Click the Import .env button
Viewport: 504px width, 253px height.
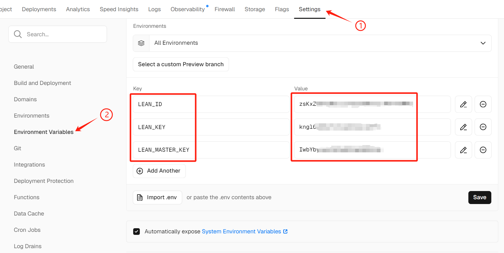(x=157, y=197)
